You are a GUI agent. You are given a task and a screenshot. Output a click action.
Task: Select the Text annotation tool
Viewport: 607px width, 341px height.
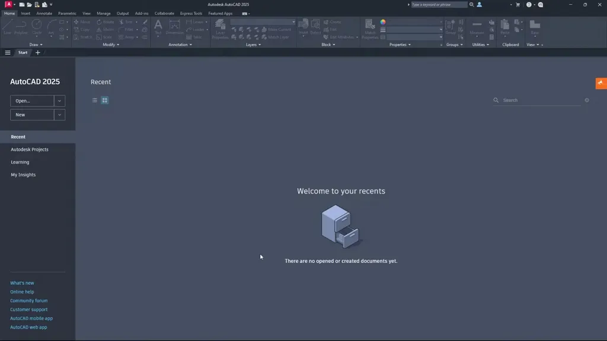(x=158, y=27)
